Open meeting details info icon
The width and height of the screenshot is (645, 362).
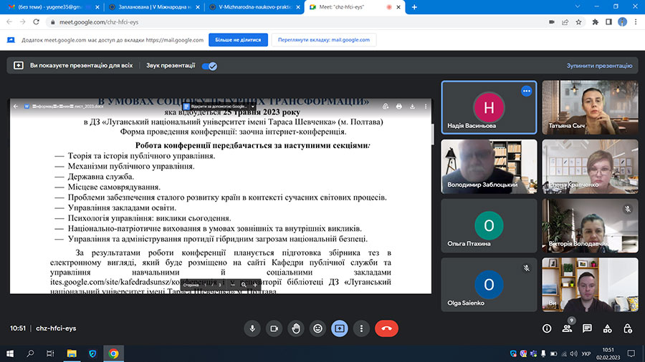pos(547,328)
